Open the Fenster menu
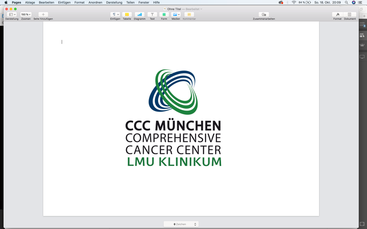The image size is (367, 229). tap(144, 2)
